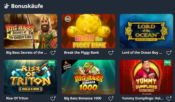The image size is (175, 102).
Task: Click heart icon next to Big Bass Bonanza 1000
Action: pyautogui.click(x=111, y=99)
